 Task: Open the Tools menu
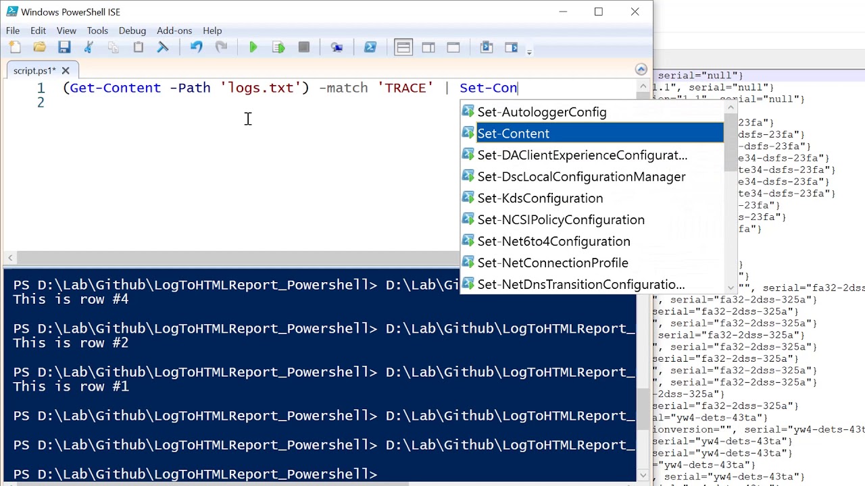[97, 30]
